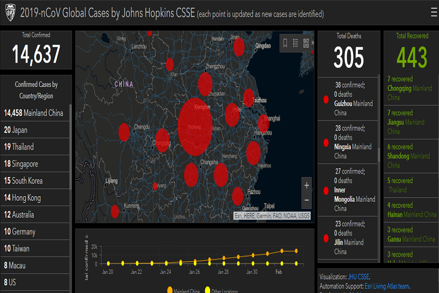Click the red circle west of Chengdu

(x=124, y=132)
